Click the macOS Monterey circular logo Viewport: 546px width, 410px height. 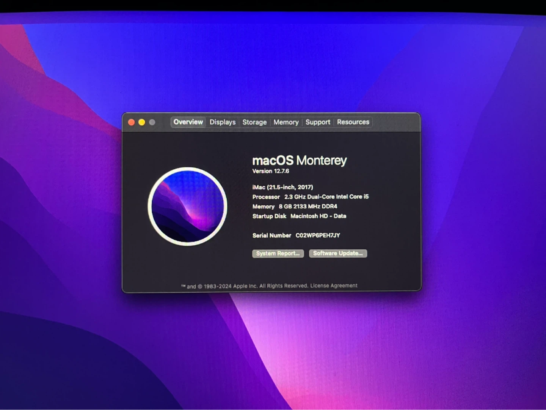tap(187, 206)
